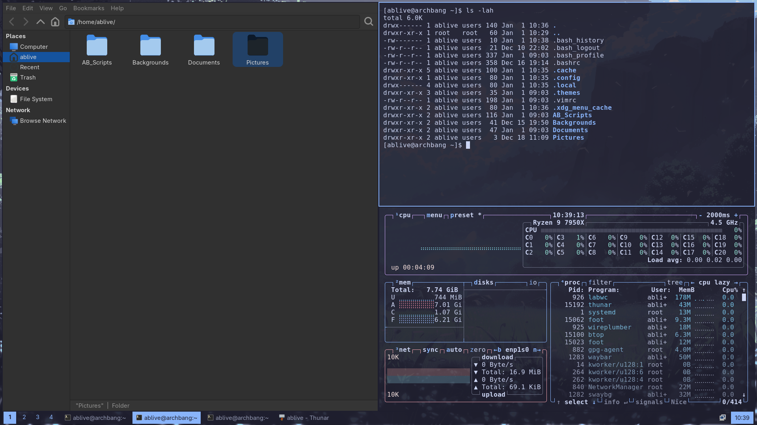This screenshot has height=425, width=757.
Task: Open the AB_Scripts folder icon
Action: tap(97, 46)
